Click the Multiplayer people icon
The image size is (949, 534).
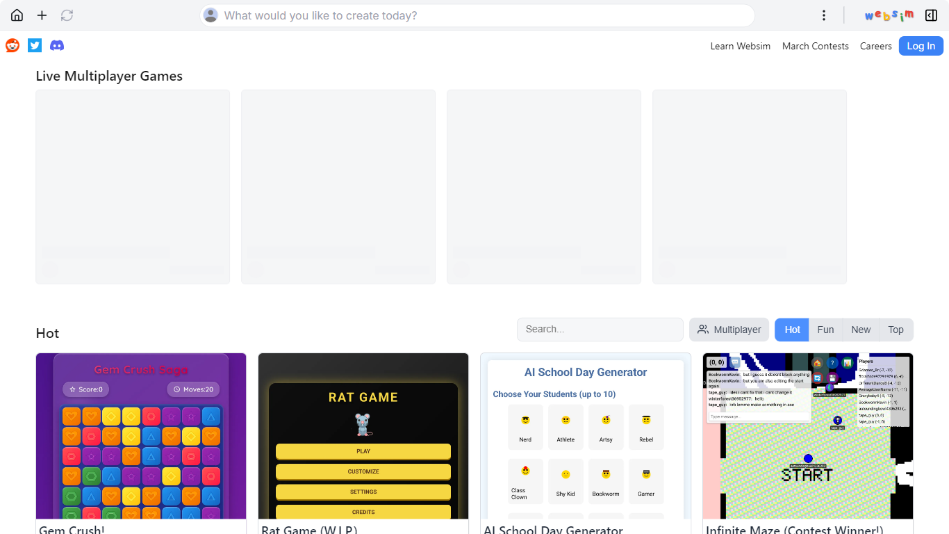[703, 330]
